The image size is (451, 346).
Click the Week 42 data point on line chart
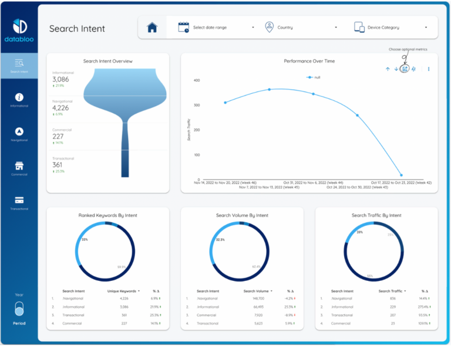[401, 175]
